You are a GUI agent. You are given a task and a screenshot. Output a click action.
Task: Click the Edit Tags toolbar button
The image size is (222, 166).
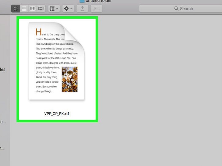[x=96, y=9]
